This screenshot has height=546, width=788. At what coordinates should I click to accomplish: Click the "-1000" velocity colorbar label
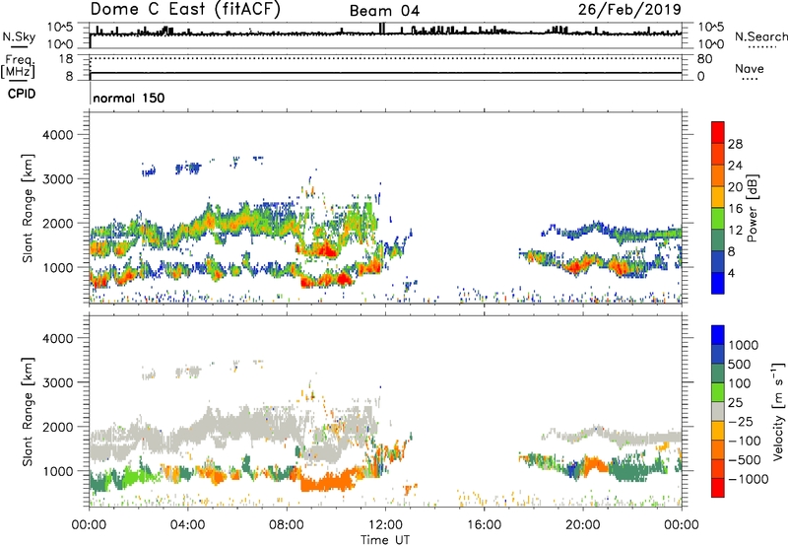click(748, 479)
